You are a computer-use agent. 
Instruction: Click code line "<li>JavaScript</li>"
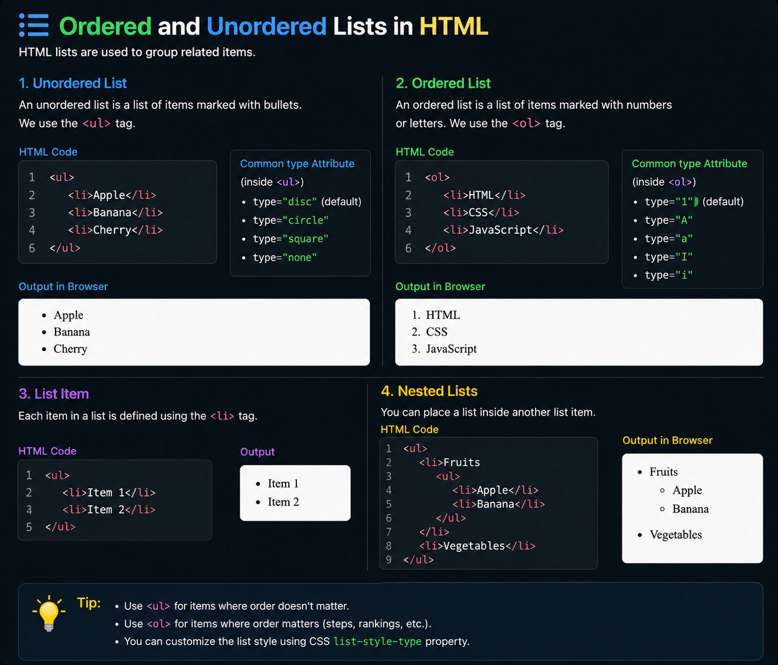(503, 230)
